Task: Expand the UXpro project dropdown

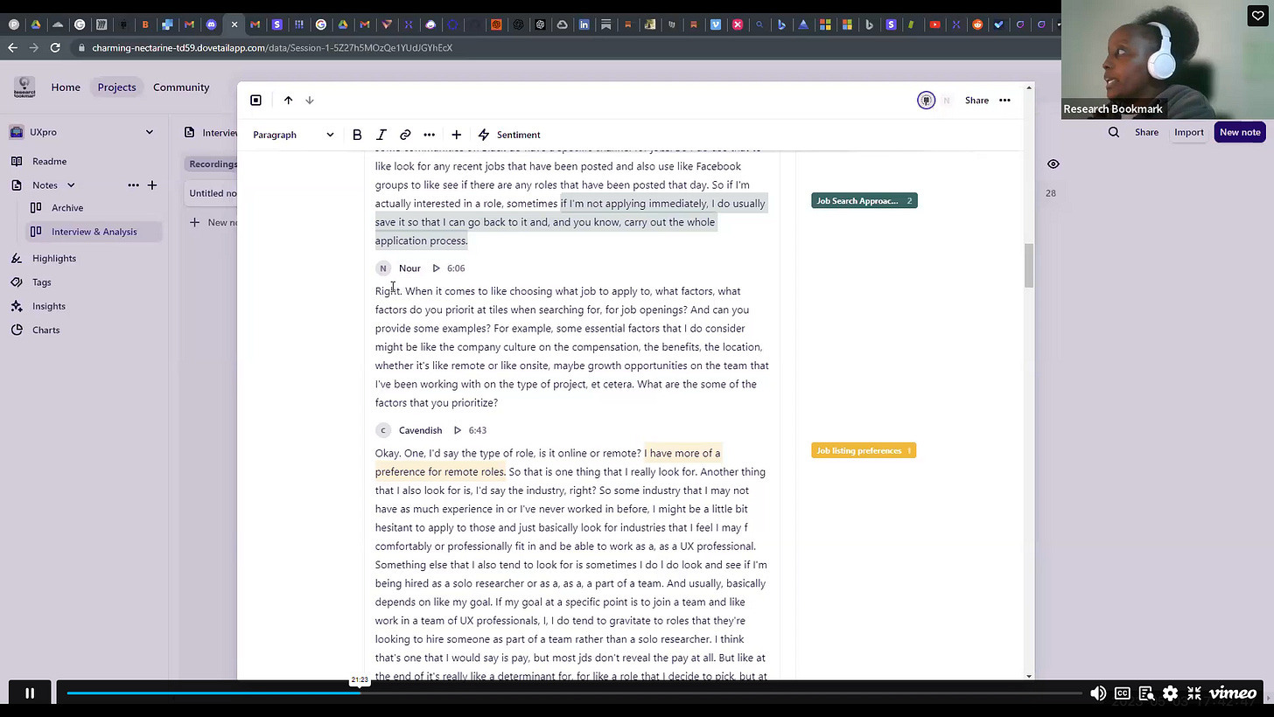Action: [150, 132]
